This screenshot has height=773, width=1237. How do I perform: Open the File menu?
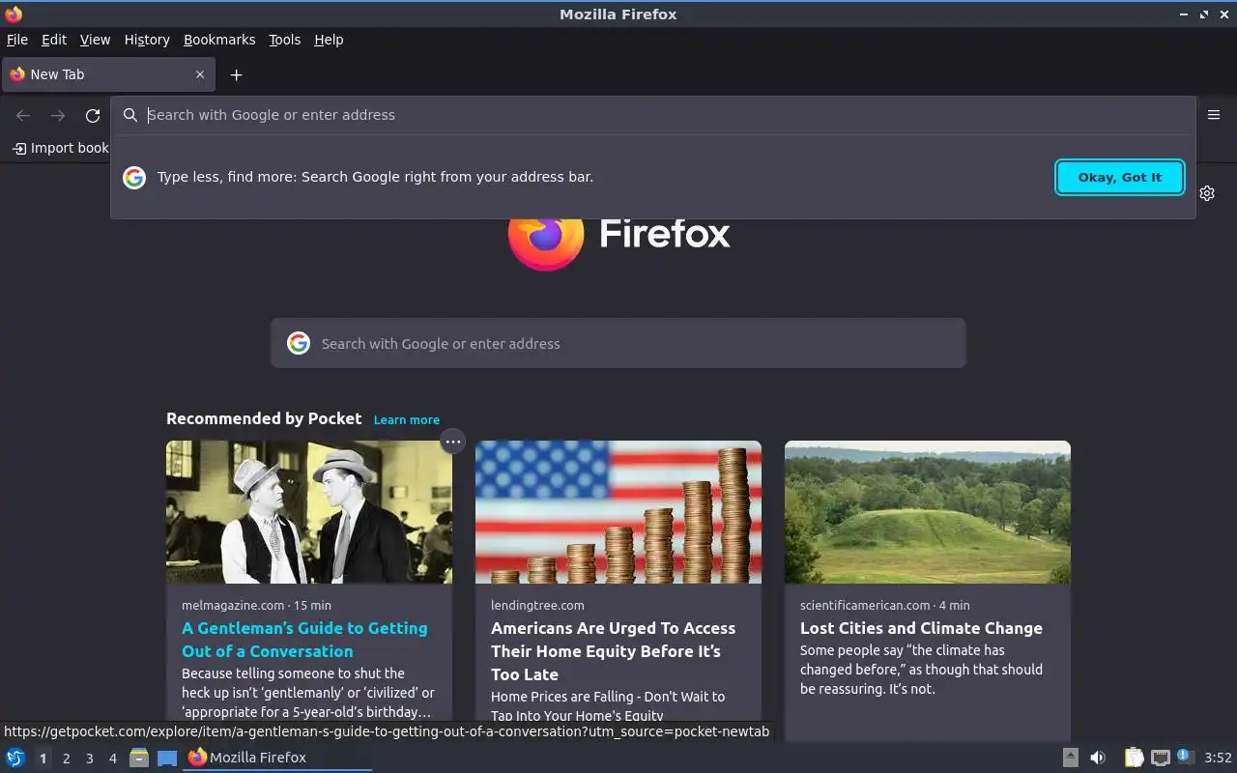(x=17, y=40)
